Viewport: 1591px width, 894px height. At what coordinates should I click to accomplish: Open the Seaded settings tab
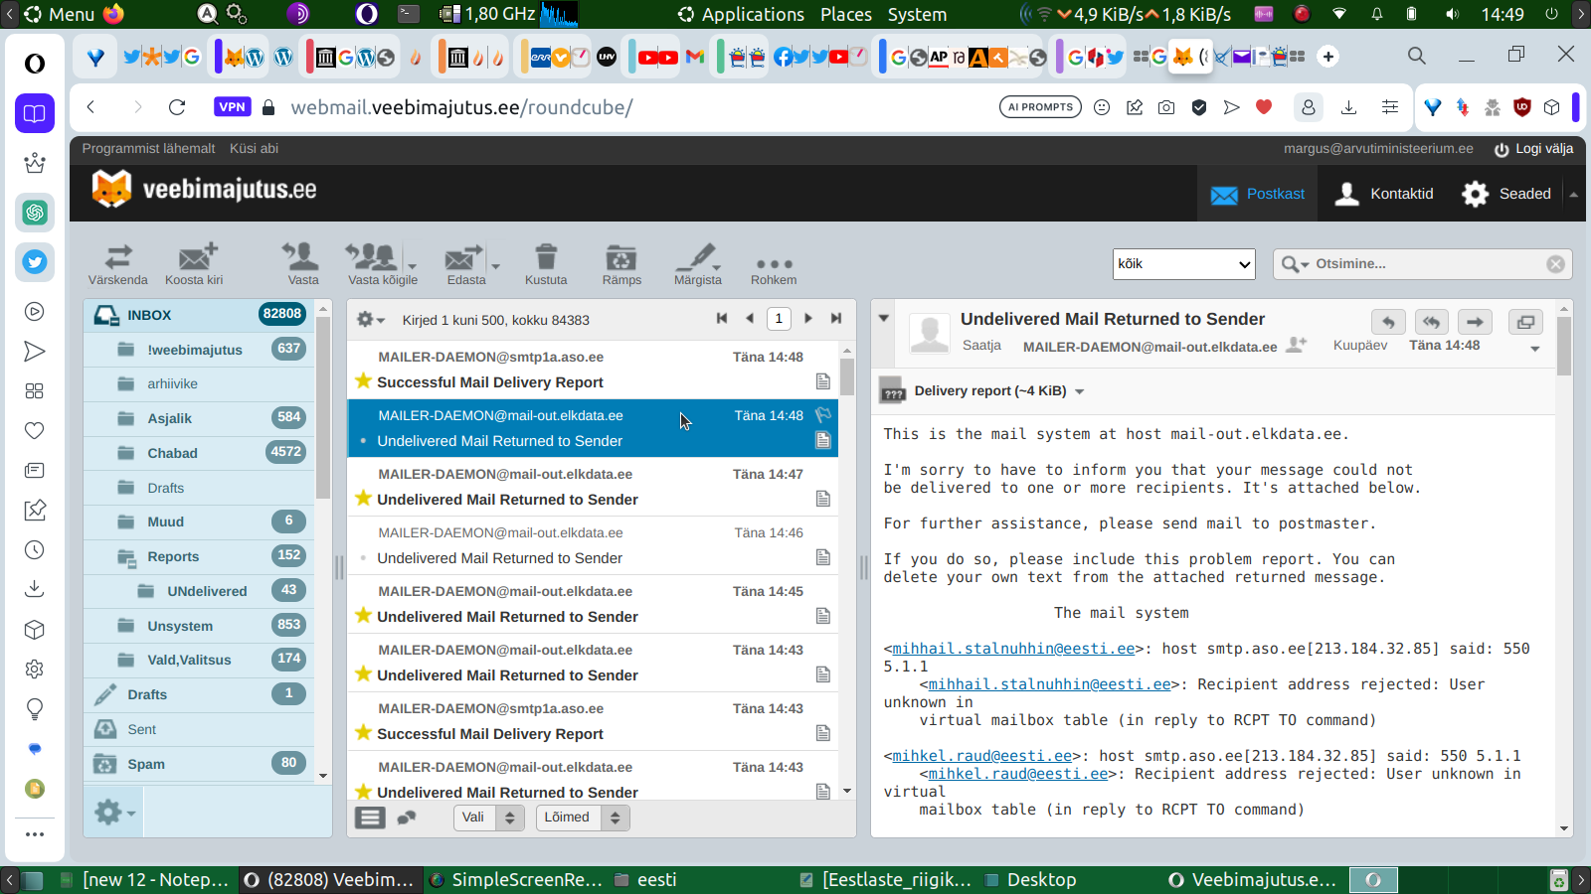(x=1506, y=194)
